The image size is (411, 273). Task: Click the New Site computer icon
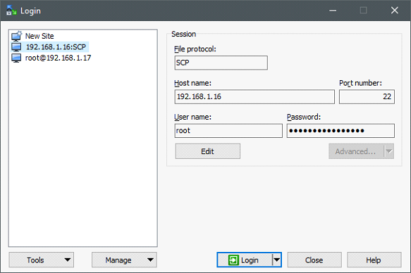coord(16,36)
